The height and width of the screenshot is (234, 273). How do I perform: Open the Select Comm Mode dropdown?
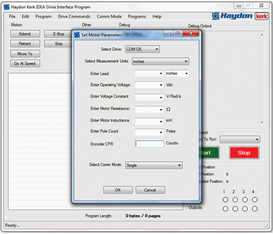[x=154, y=165]
